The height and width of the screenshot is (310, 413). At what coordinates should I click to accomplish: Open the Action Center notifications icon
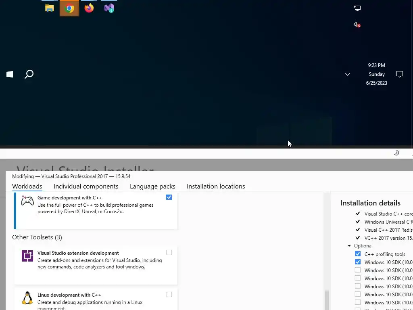[x=400, y=74]
